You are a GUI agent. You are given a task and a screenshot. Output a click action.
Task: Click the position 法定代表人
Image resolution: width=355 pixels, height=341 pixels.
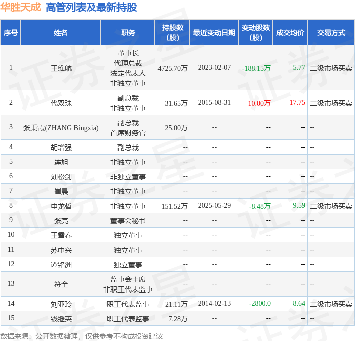click(x=128, y=73)
